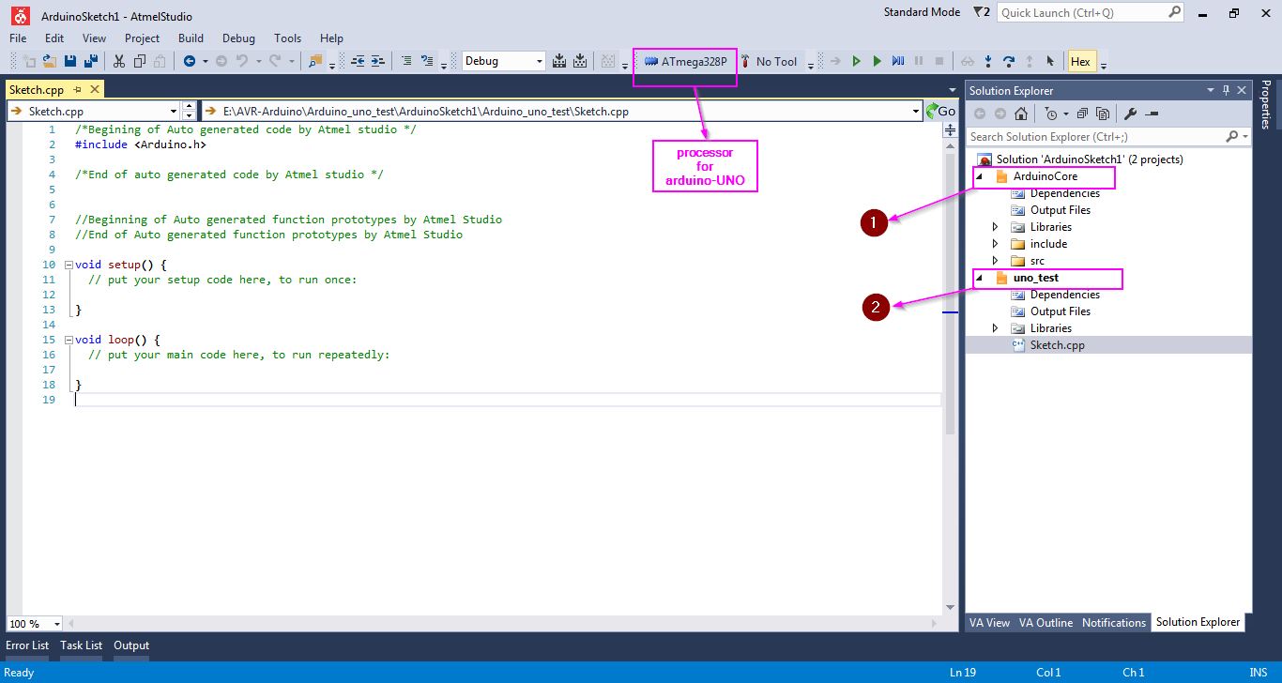This screenshot has width=1282, height=683.
Task: Click the Comment Out Selection icon
Action: (406, 61)
